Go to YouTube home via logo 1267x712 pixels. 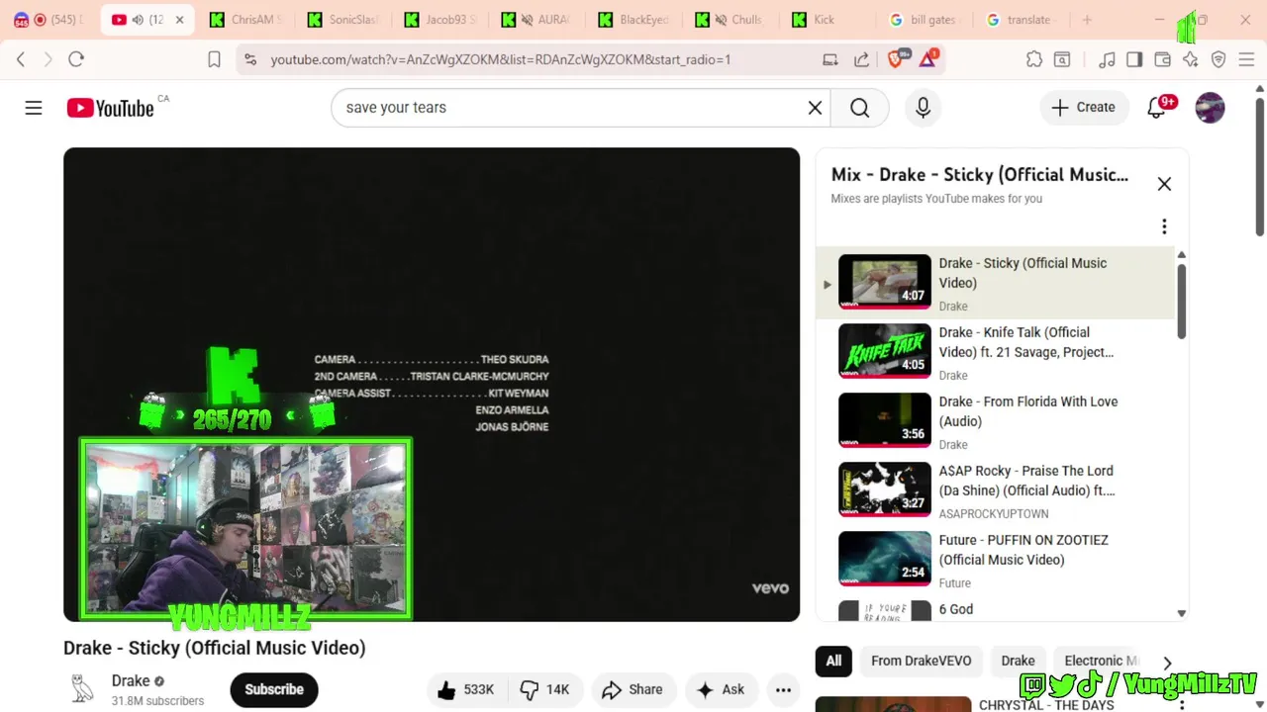click(x=110, y=108)
